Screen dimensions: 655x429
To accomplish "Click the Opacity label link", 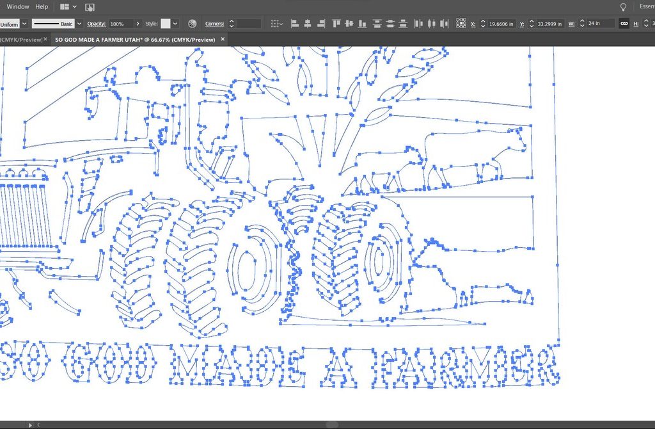I will [x=96, y=24].
